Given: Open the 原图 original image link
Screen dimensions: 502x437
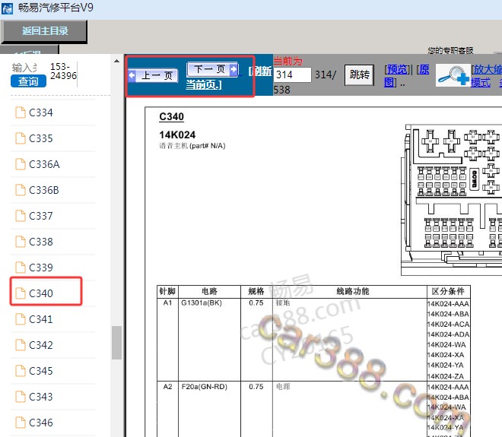Looking at the screenshot, I should click(407, 76).
